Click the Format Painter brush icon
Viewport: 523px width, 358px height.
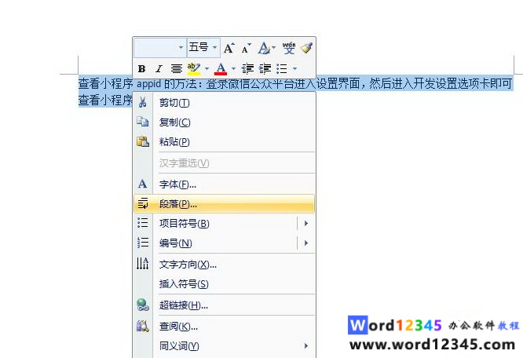click(x=306, y=49)
